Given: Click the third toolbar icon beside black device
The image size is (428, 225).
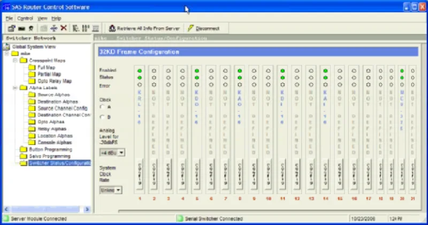Looking at the screenshot, I should tap(31, 28).
